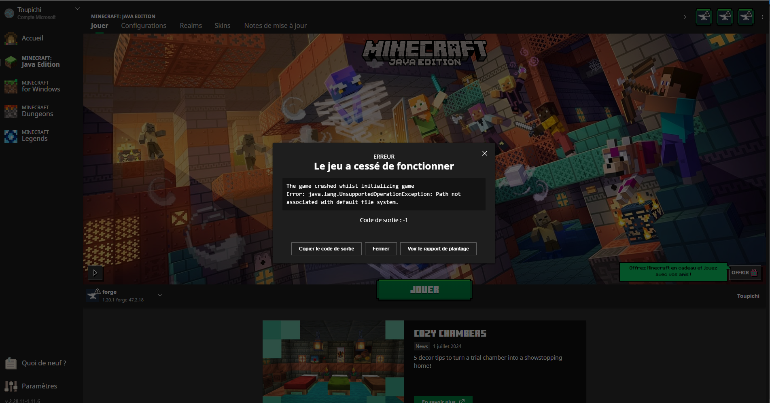The width and height of the screenshot is (770, 403).
Task: Click the date 1 juillet 2024
Action: pyautogui.click(x=447, y=346)
